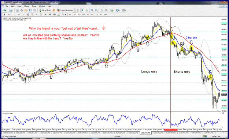Open the Charts menu
The height and width of the screenshot is (139, 229).
[27, 6]
